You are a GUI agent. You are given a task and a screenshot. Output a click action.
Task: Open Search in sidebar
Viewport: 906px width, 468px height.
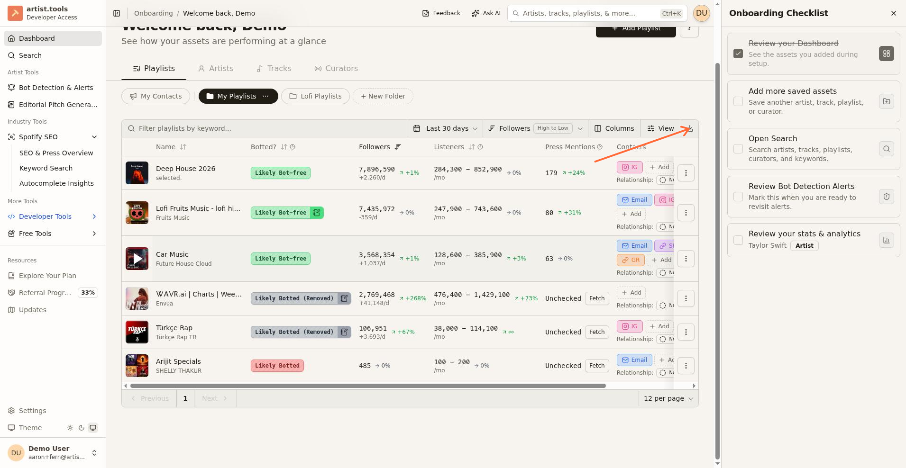pyautogui.click(x=53, y=55)
